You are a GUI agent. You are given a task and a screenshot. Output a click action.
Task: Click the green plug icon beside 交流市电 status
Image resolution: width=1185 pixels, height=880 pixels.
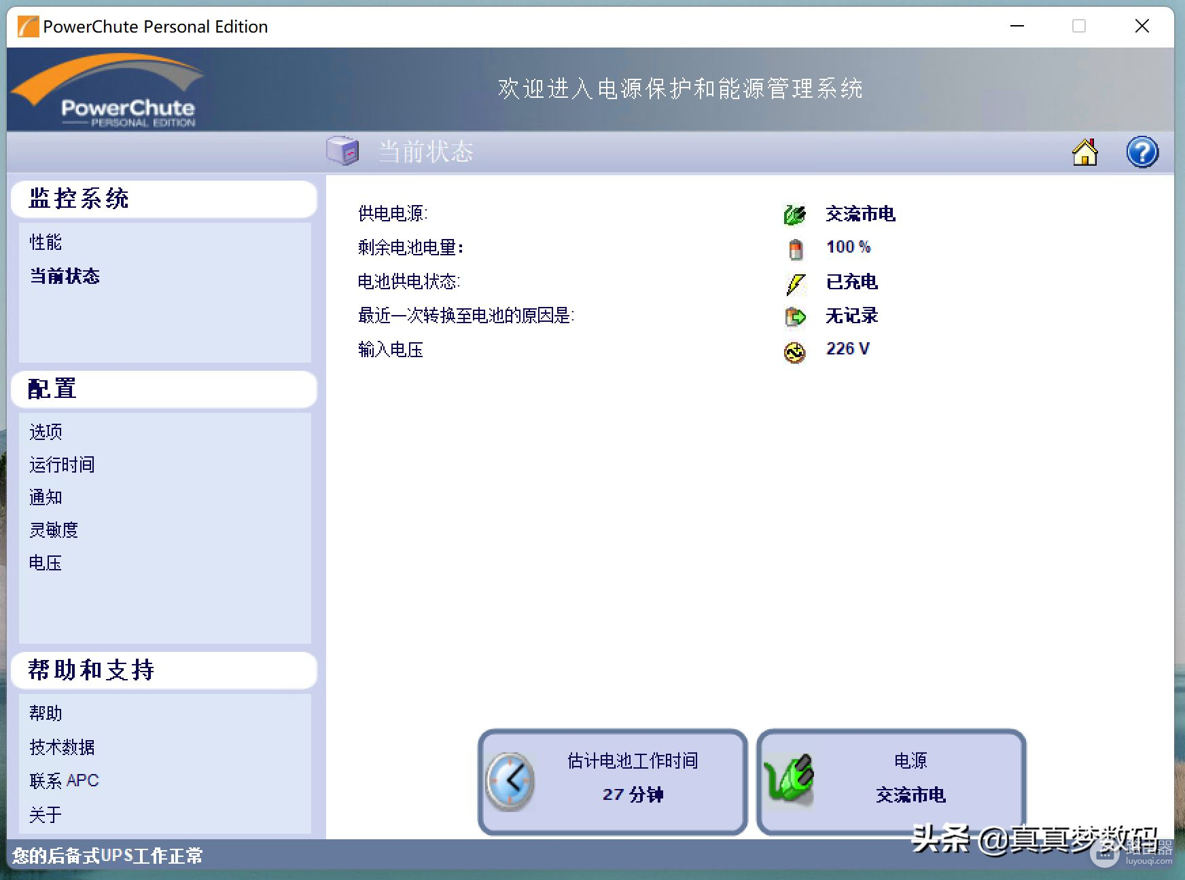(794, 215)
